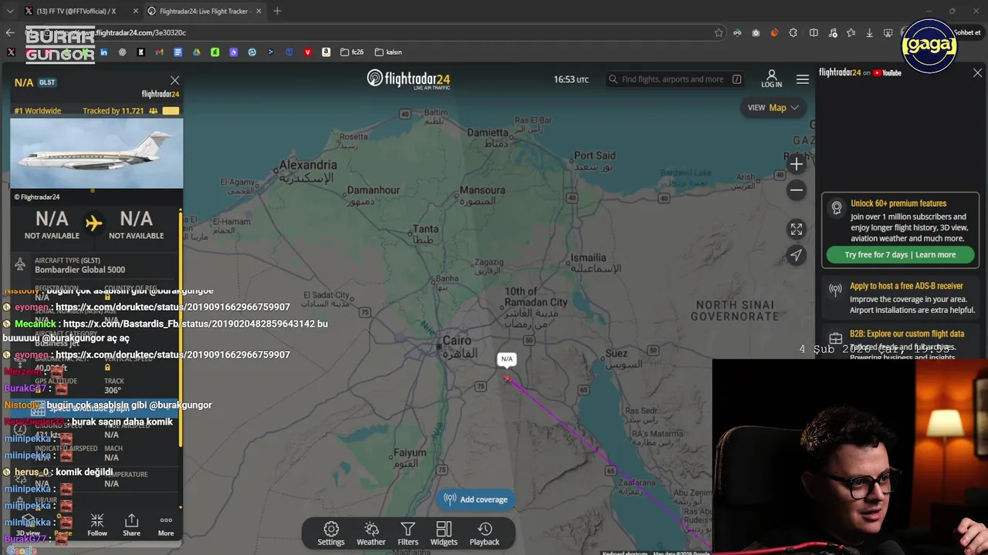This screenshot has height=555, width=988.
Task: Click the Unlock 60+ premium features heading
Action: [x=898, y=203]
